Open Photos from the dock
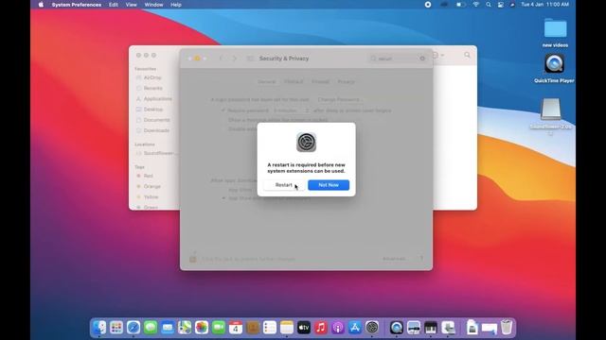 tap(202, 328)
